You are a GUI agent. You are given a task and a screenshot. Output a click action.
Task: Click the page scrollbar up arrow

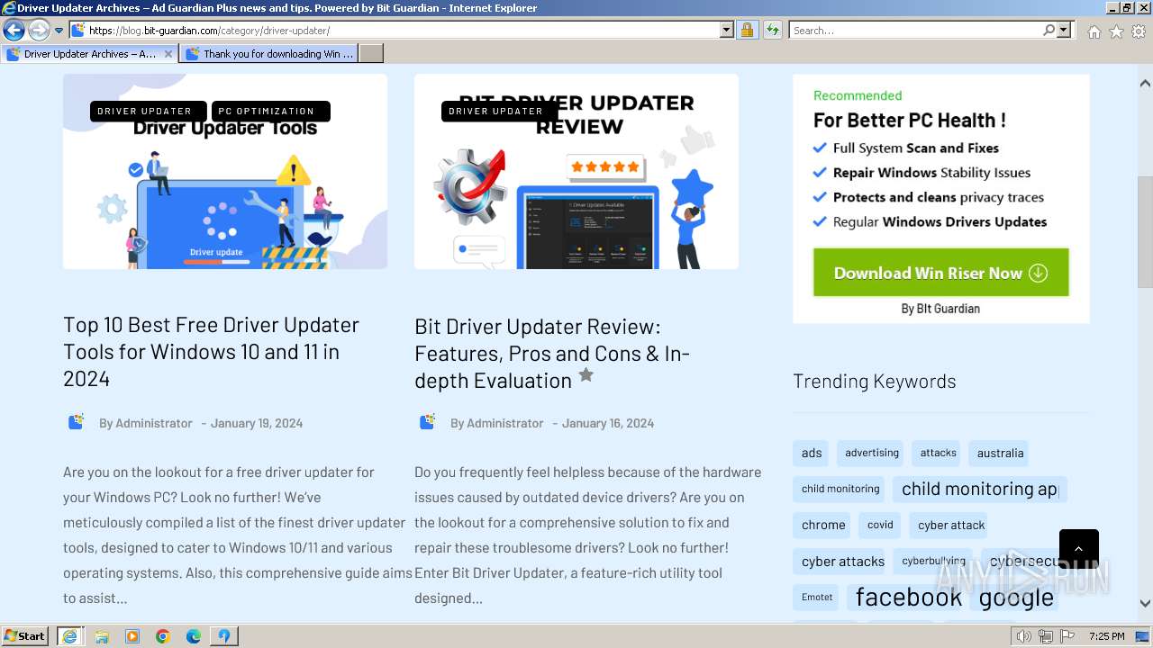[1145, 83]
